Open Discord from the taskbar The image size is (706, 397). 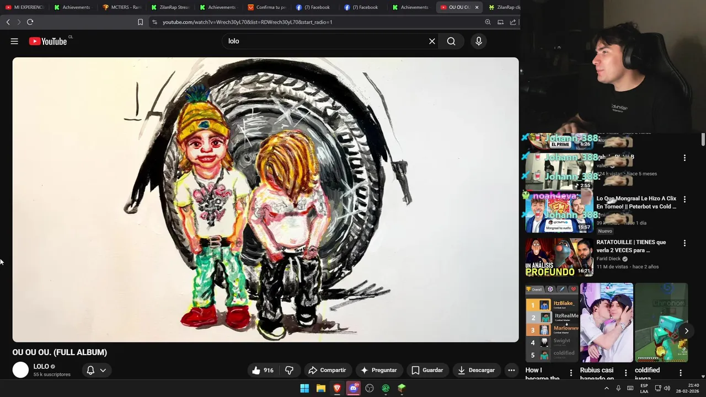pos(353,388)
